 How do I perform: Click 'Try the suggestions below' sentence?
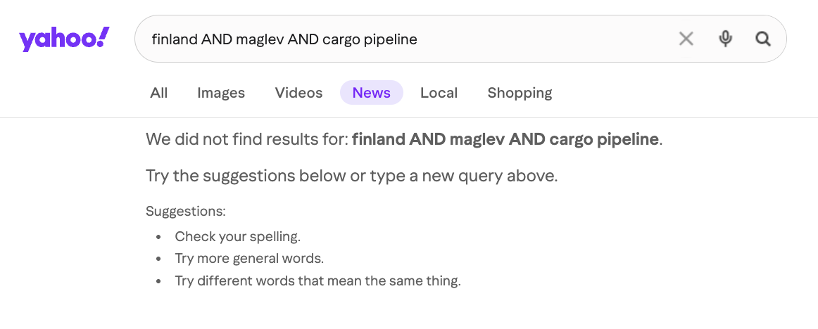click(351, 176)
